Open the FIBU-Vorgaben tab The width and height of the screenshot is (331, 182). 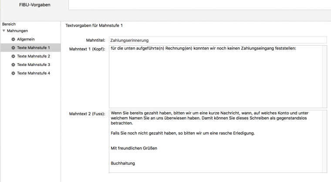34,5
